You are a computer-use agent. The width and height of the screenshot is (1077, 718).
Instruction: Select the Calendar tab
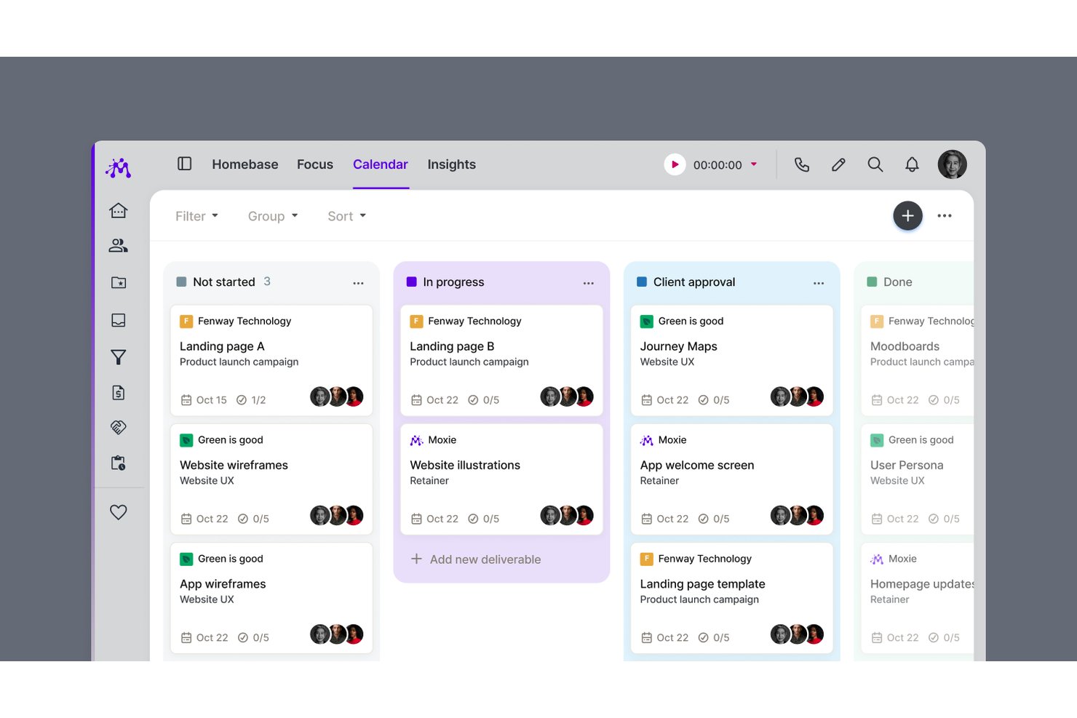pyautogui.click(x=381, y=164)
